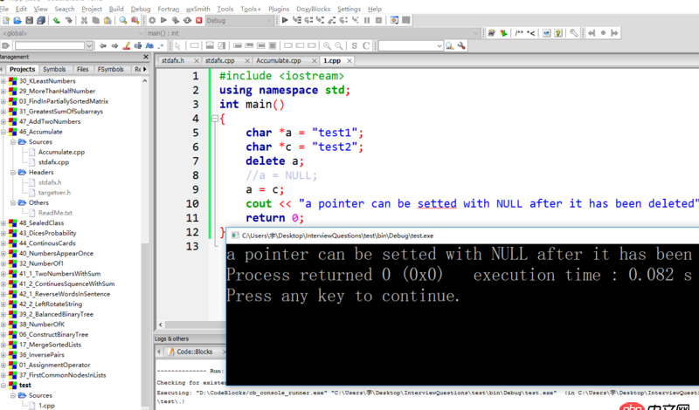Click the incremental search text field
The width and height of the screenshot is (699, 410).
(50, 46)
